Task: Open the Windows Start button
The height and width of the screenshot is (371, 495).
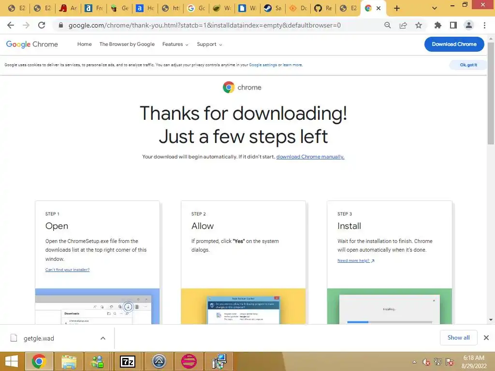Action: coord(12,361)
